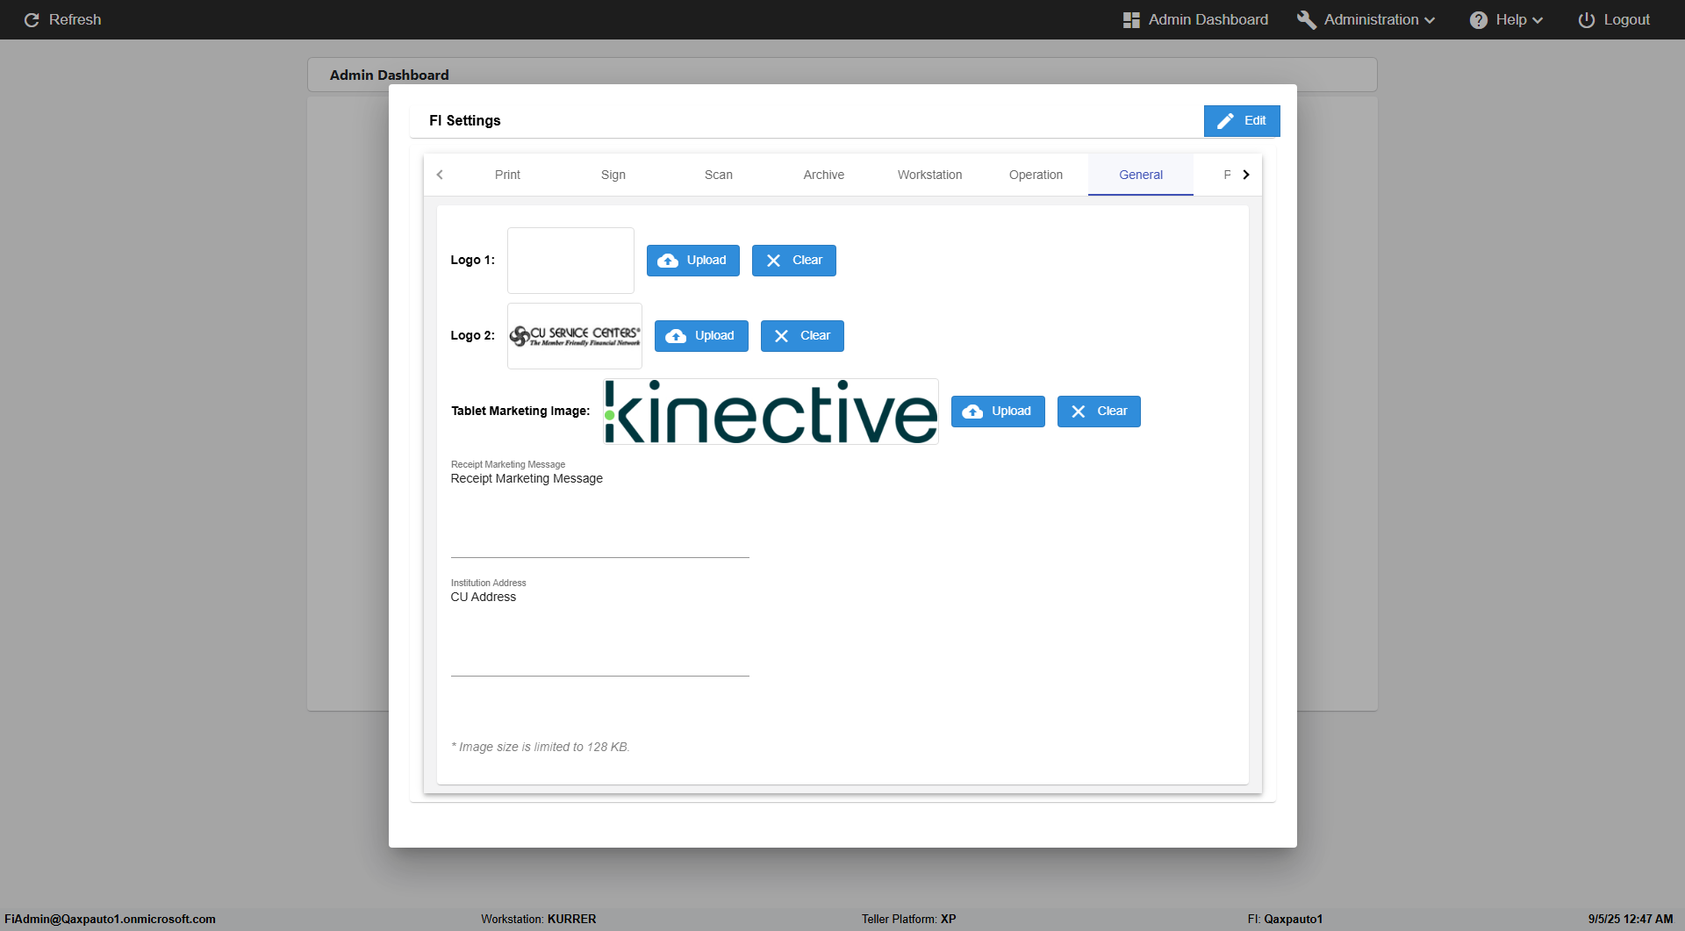Click the FI Settings heading
Screen dimensions: 1685x931
coord(465,121)
